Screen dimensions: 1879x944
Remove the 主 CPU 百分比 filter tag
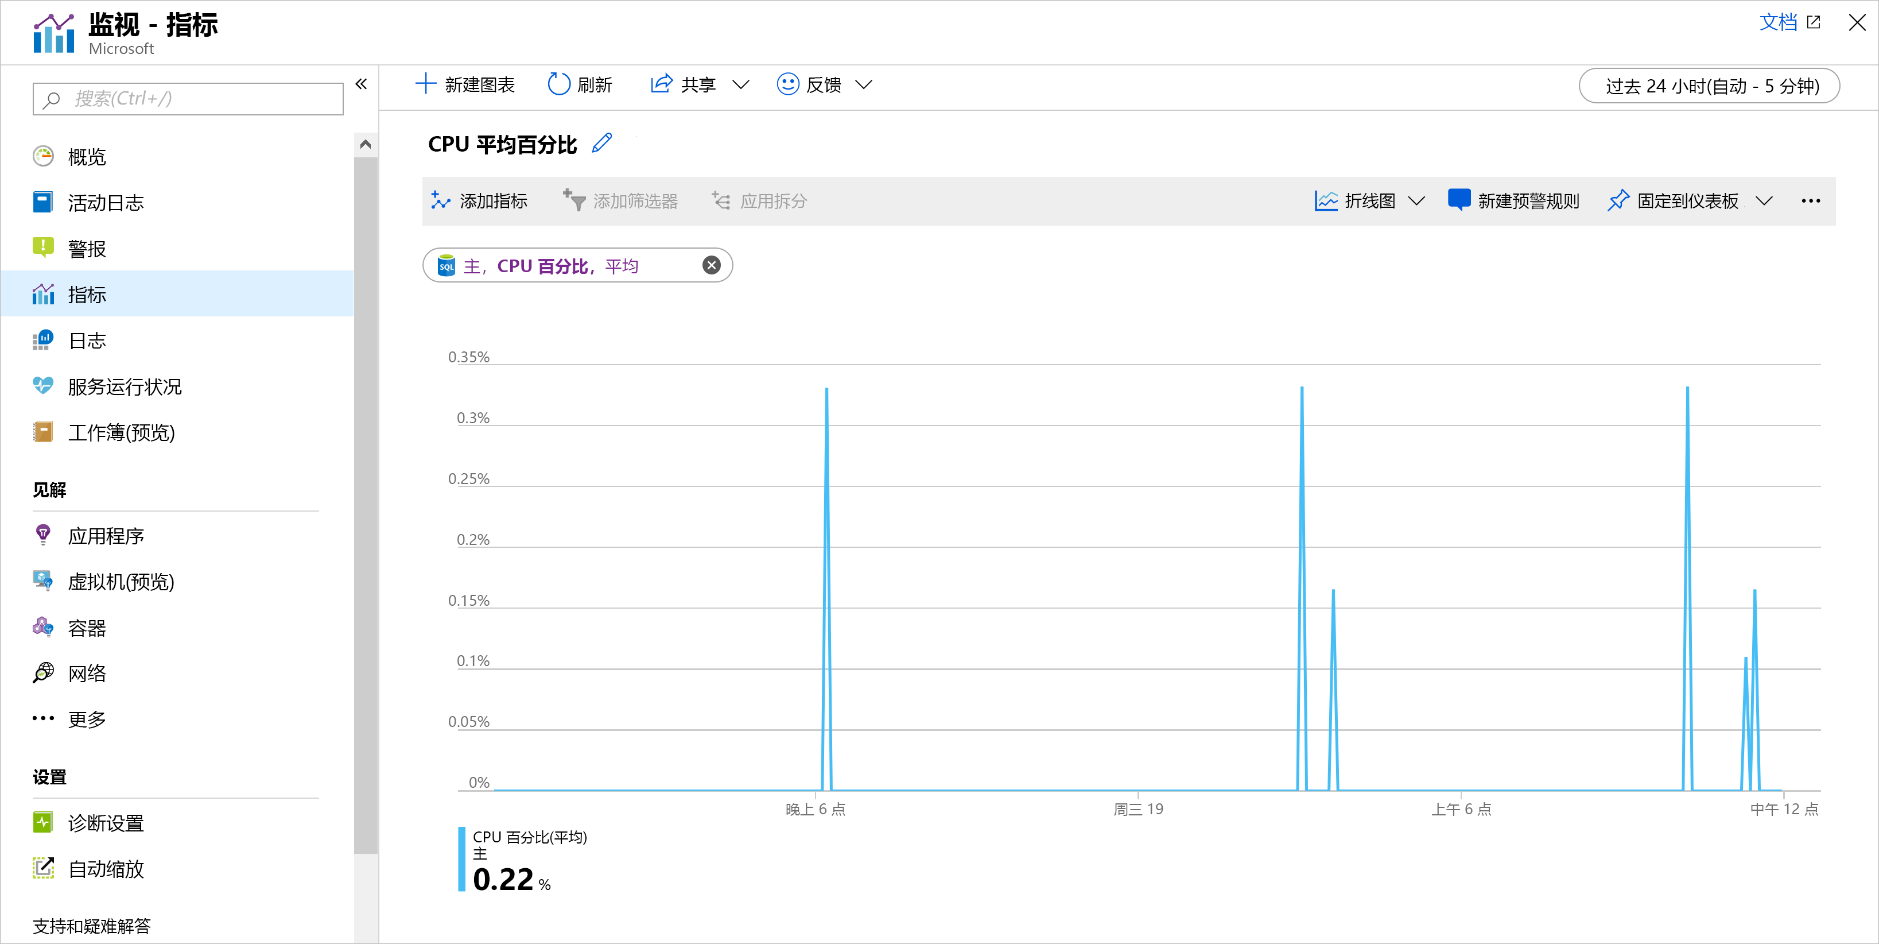(710, 266)
